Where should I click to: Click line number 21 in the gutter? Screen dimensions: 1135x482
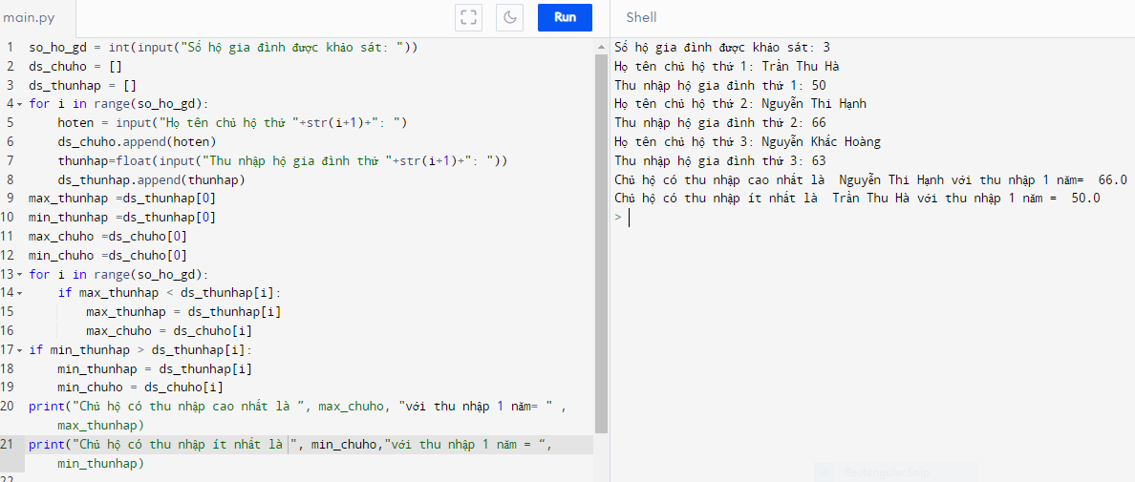[8, 445]
